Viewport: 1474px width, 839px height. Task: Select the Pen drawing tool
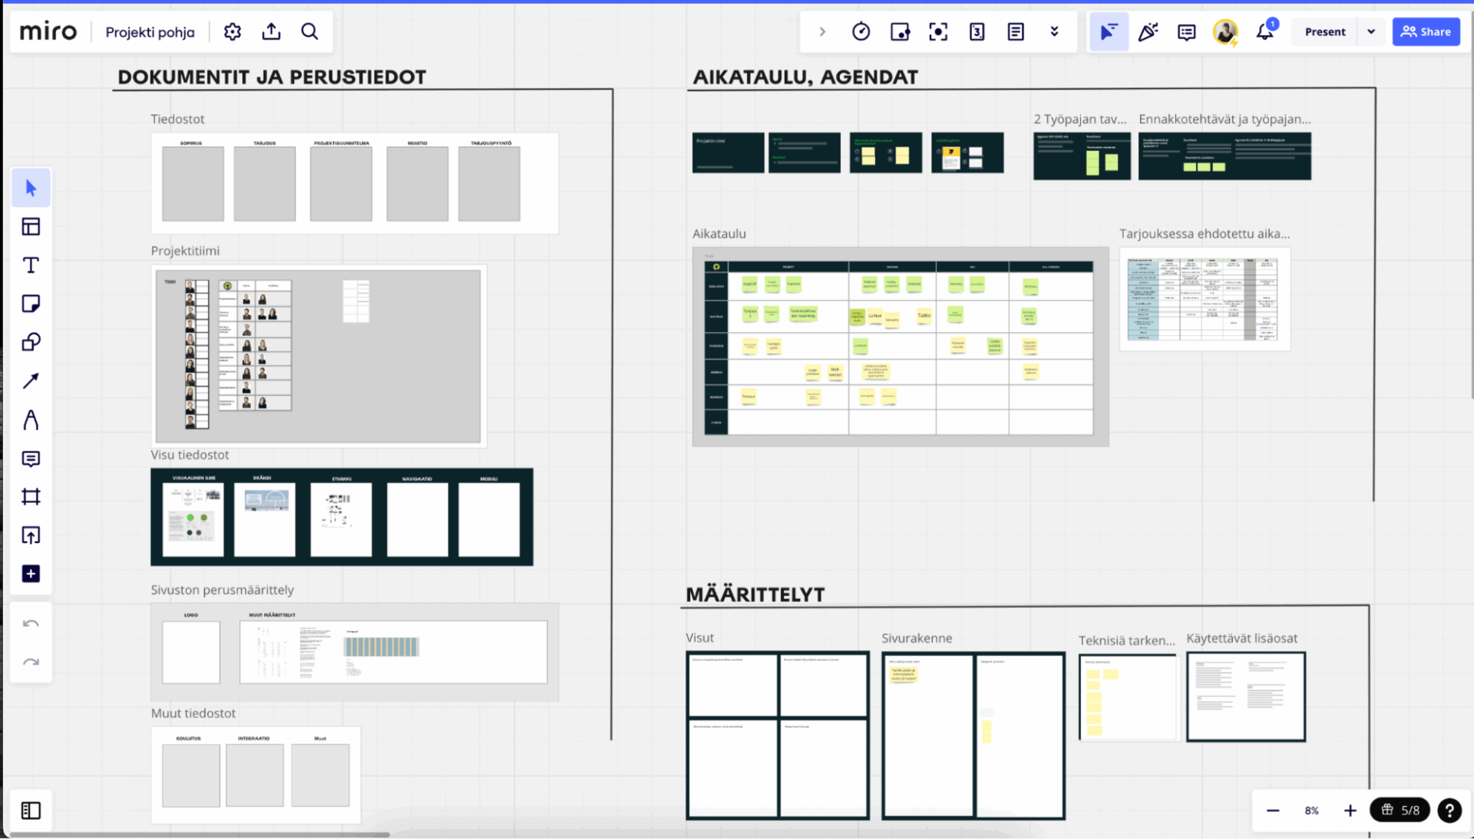pyautogui.click(x=31, y=419)
